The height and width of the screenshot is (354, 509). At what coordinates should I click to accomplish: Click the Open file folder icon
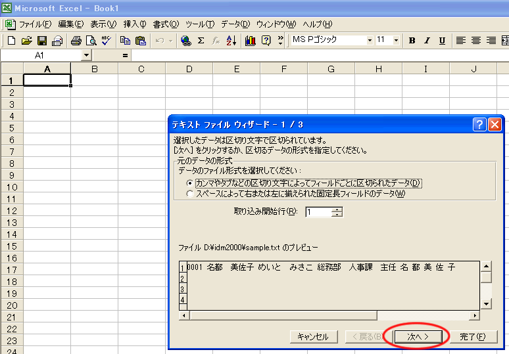coord(26,41)
